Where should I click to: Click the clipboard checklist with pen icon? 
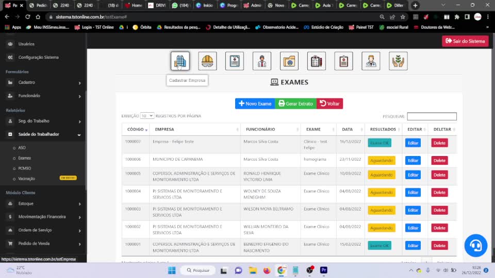point(316,61)
